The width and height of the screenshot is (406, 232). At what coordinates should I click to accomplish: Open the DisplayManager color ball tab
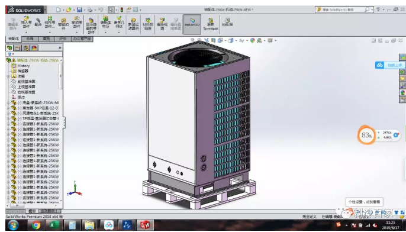coord(34,48)
